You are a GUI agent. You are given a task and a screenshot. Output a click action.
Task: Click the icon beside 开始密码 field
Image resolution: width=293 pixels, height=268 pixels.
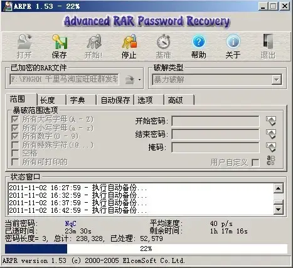(271, 121)
